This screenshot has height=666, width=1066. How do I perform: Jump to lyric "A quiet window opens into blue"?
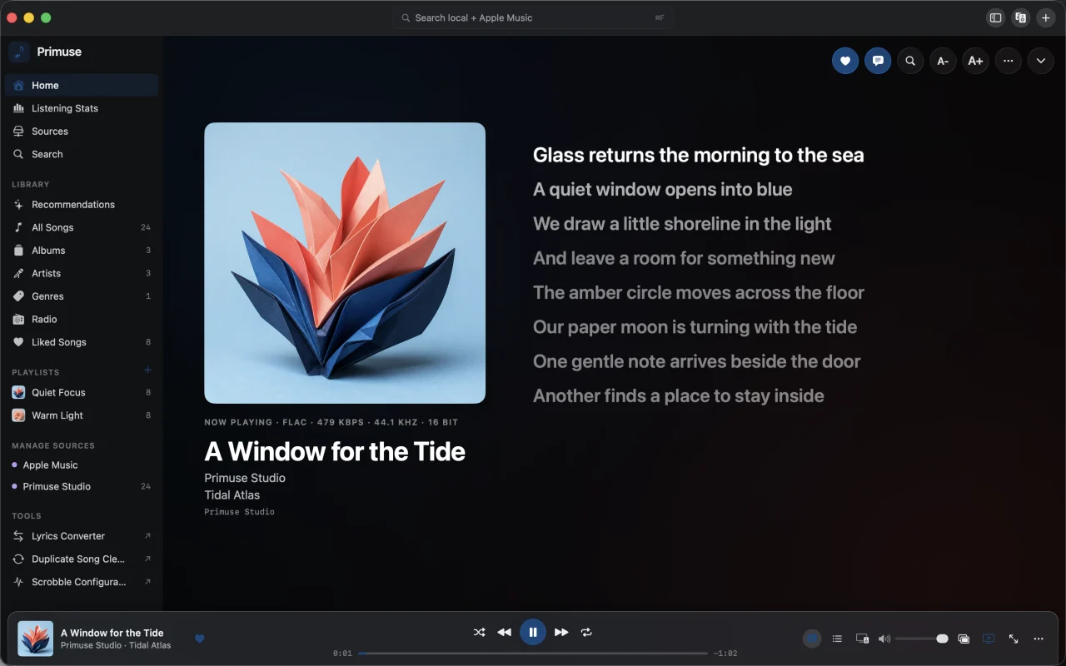[663, 190]
